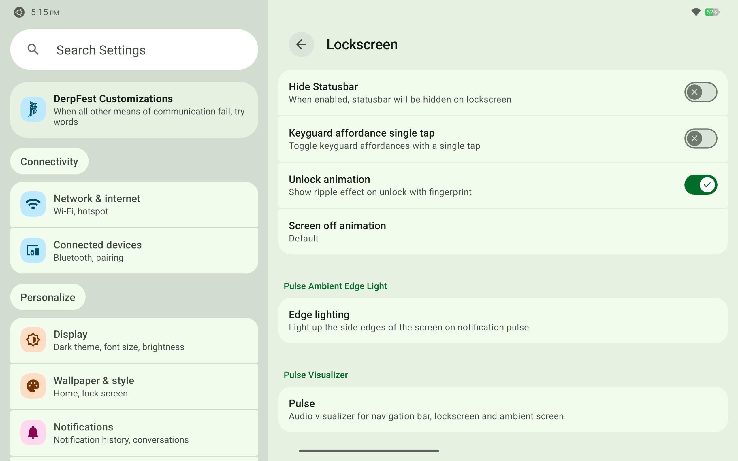
Task: Open the Notifications settings entry
Action: click(134, 433)
